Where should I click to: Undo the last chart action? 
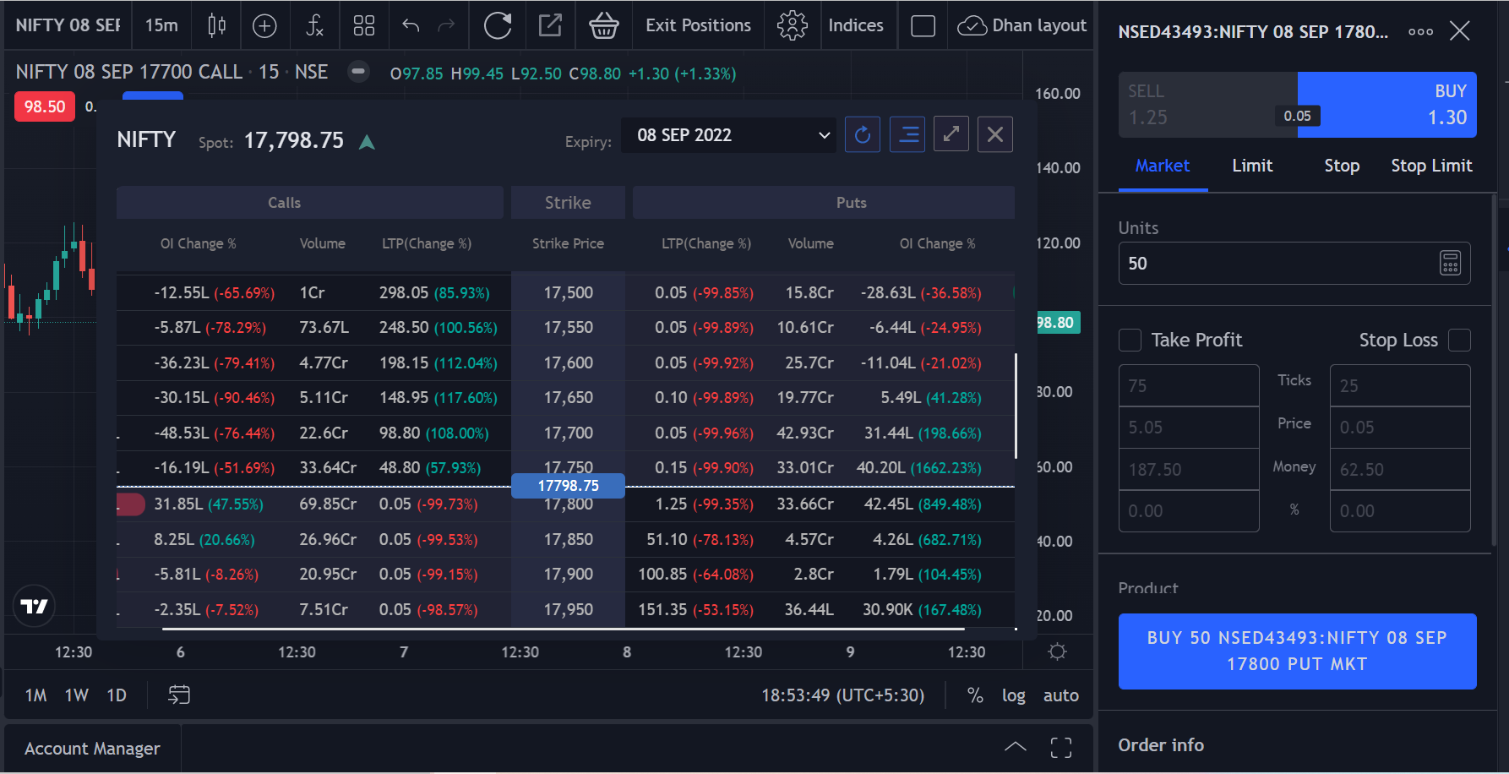(411, 26)
